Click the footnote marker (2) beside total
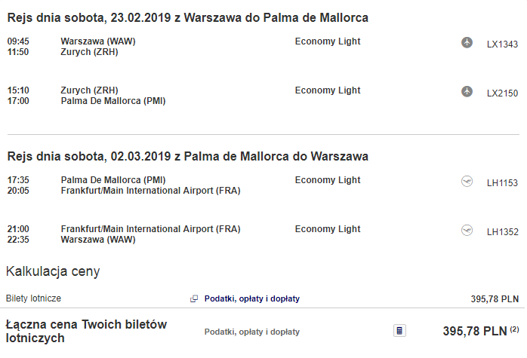 (514, 329)
